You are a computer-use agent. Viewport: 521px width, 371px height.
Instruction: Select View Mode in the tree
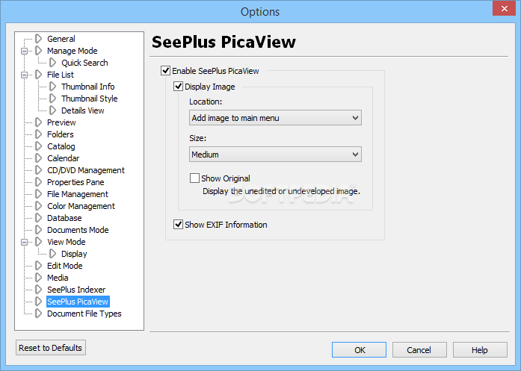66,242
